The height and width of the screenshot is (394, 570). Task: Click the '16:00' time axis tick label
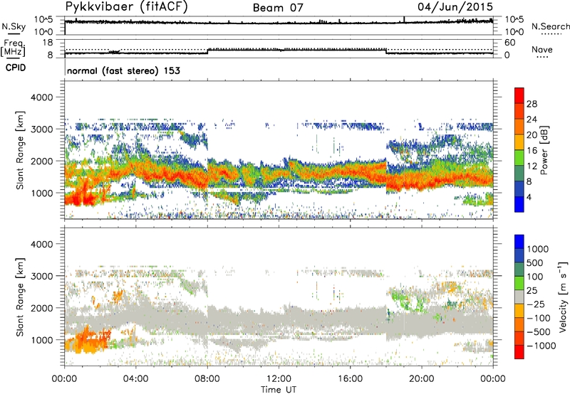point(350,379)
